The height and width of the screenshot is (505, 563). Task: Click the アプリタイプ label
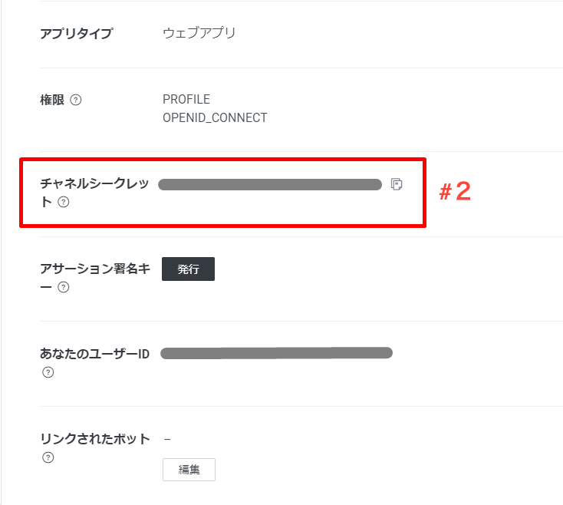[76, 33]
